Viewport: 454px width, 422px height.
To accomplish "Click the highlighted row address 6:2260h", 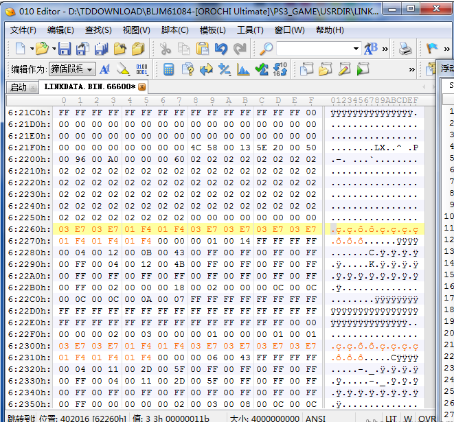I will (29, 229).
